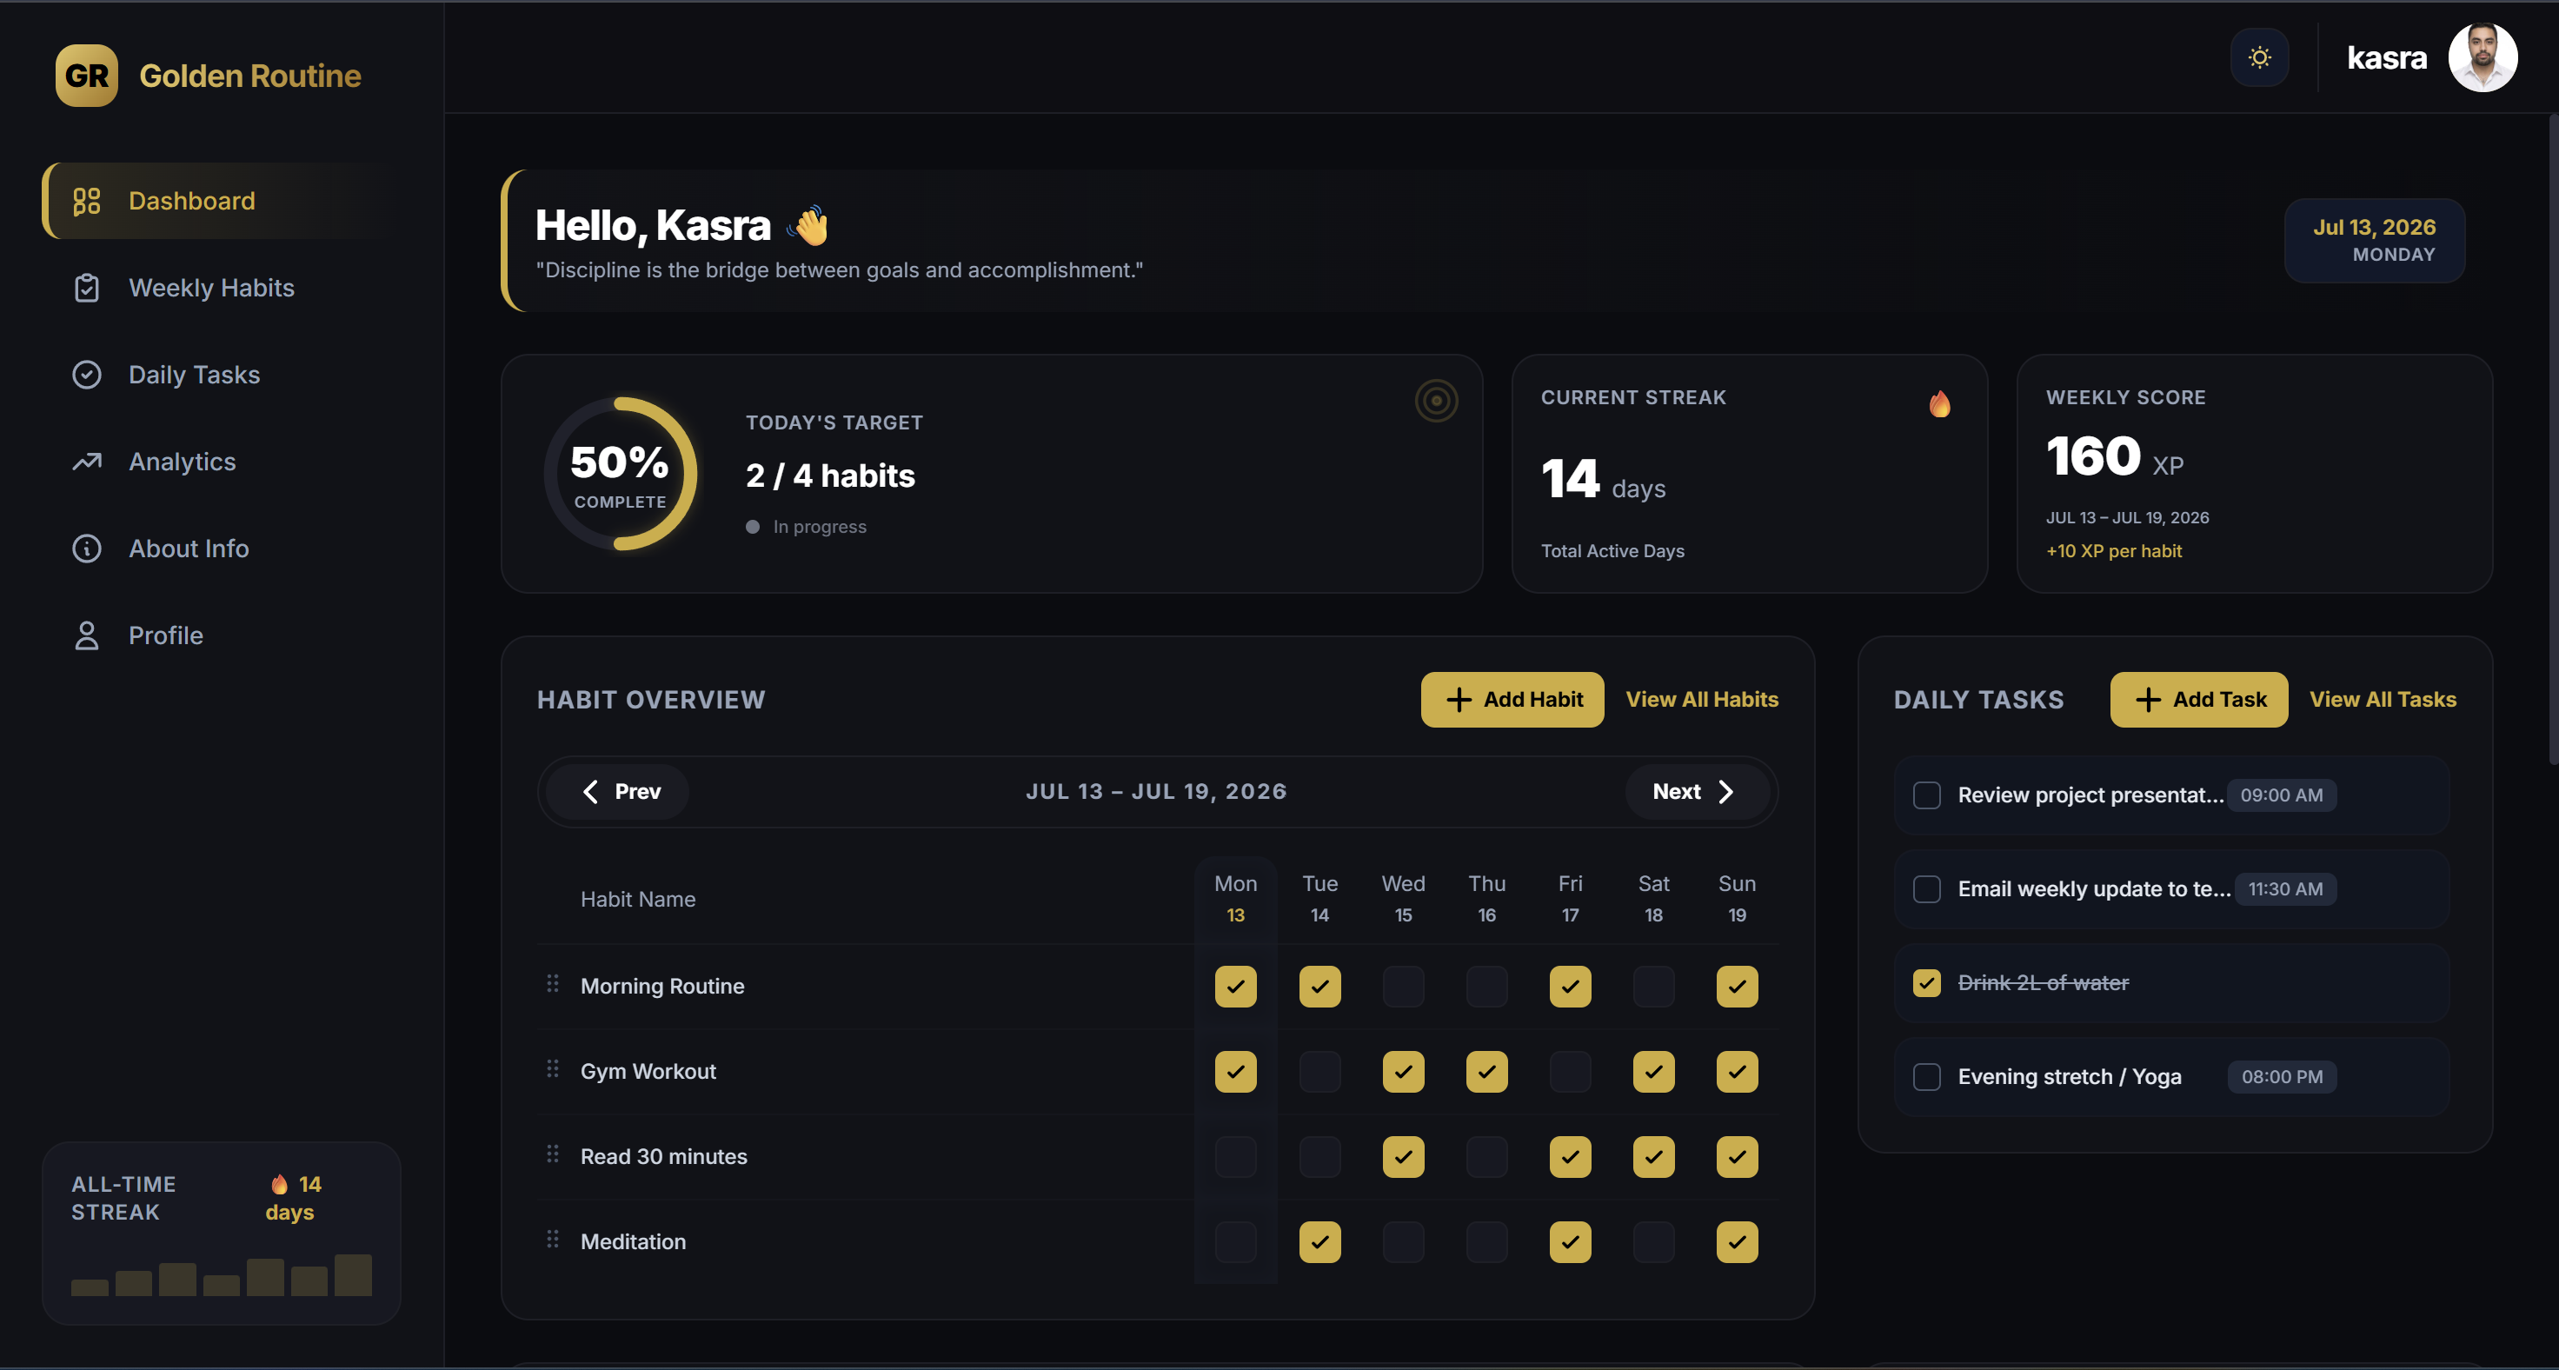Uncheck Drink 2L of water task
The width and height of the screenshot is (2559, 1370).
click(x=1926, y=983)
